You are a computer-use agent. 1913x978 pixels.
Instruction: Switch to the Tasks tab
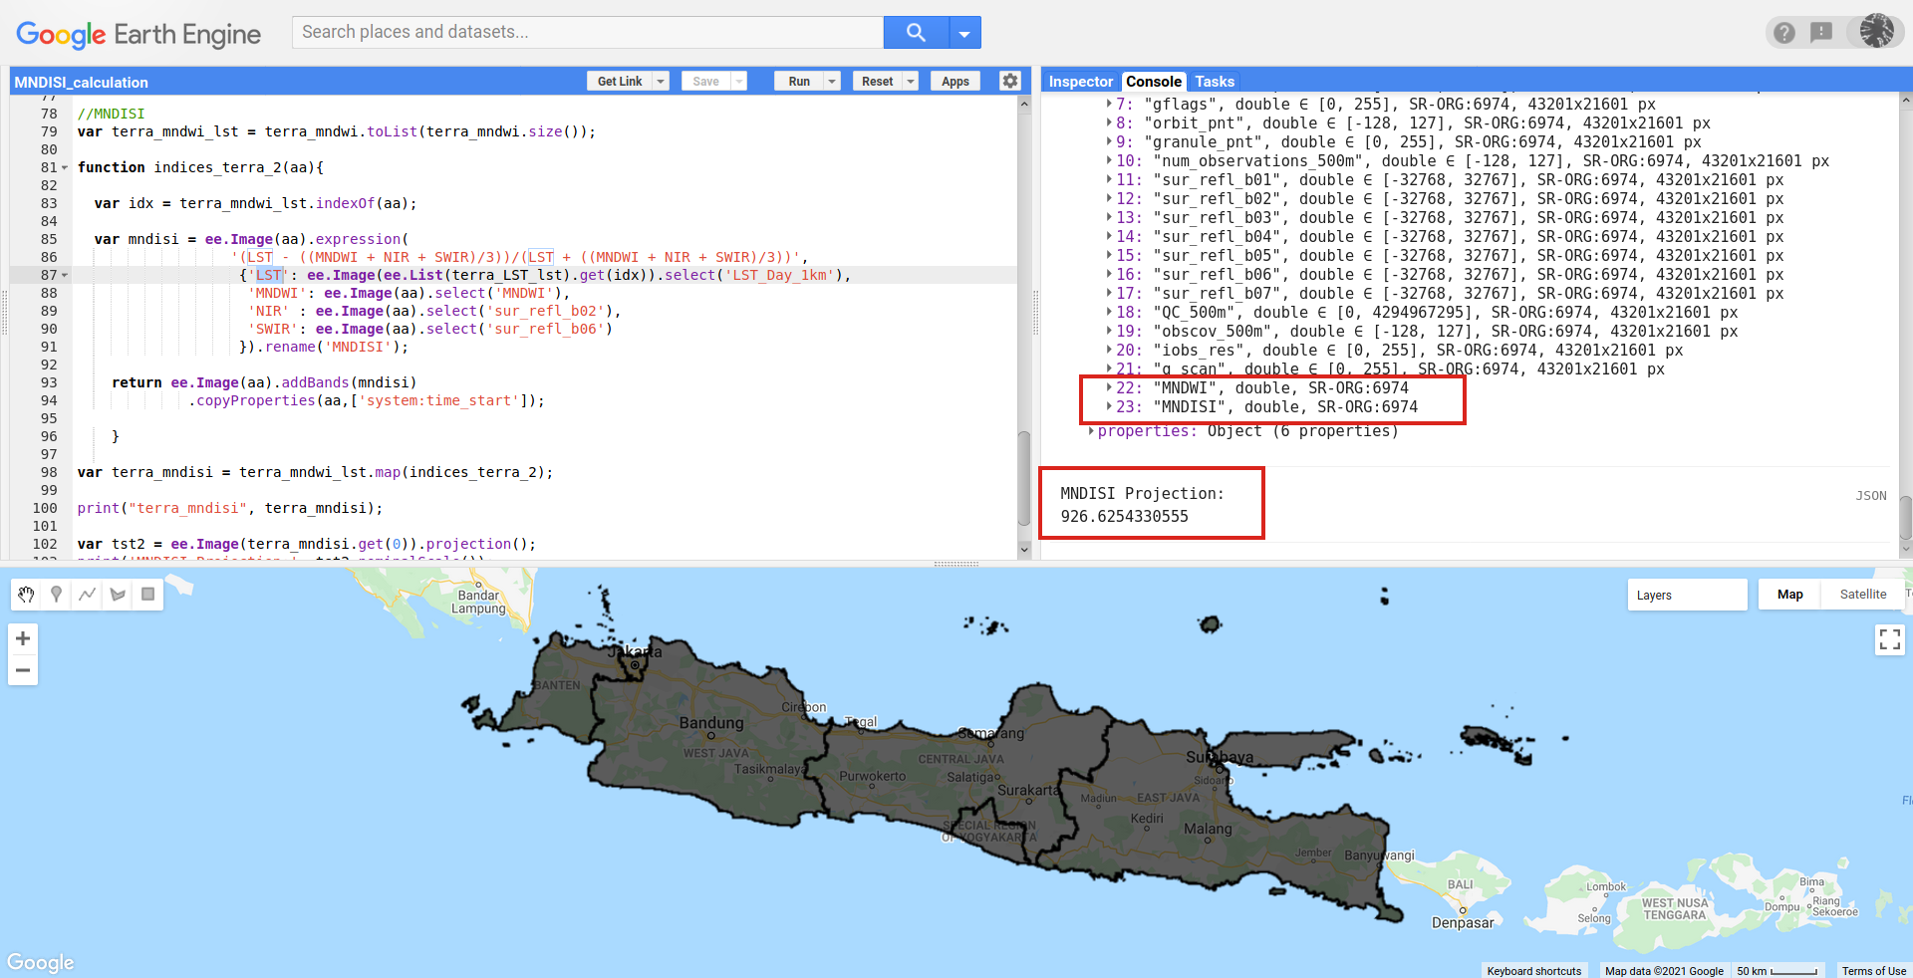coord(1215,82)
